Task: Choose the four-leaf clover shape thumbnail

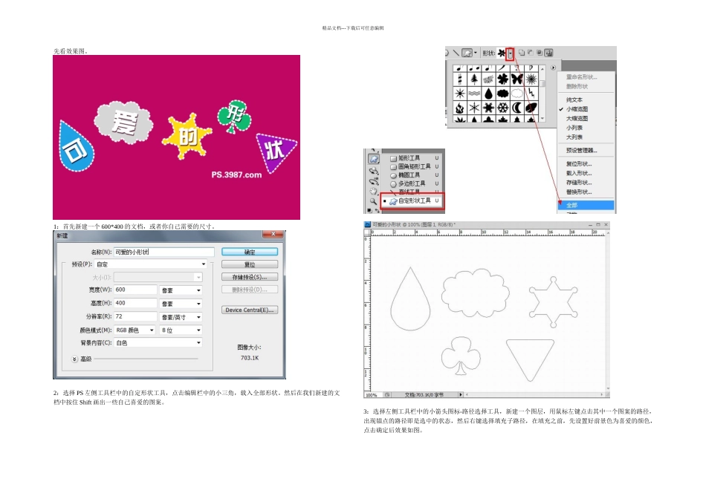Action: pos(502,79)
